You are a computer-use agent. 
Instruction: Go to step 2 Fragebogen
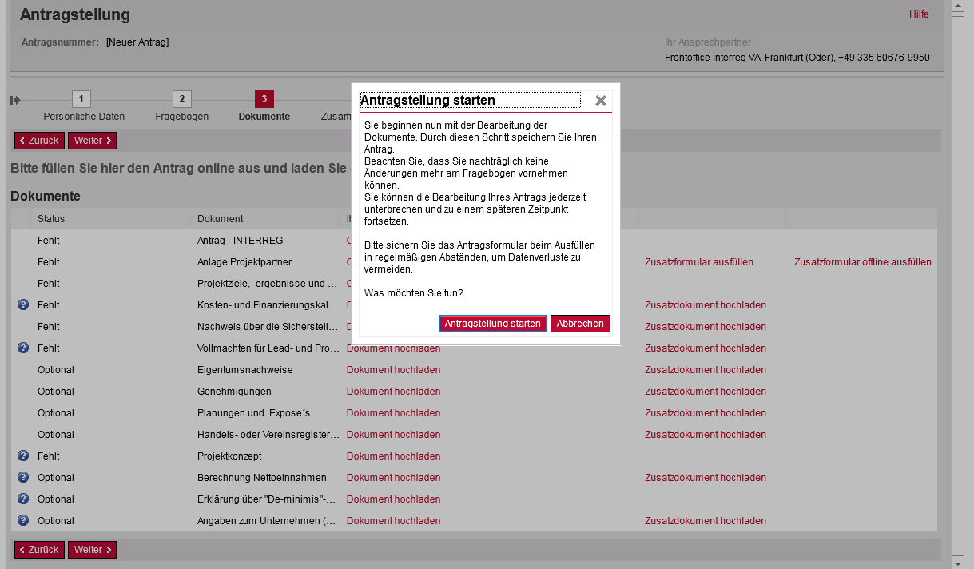tap(182, 99)
